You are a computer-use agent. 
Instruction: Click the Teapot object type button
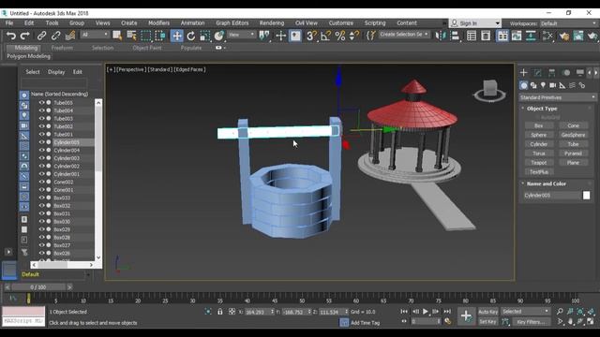pos(538,163)
